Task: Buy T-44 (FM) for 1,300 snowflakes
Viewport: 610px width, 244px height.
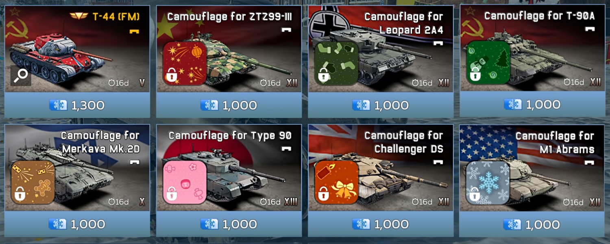Action: click(77, 105)
